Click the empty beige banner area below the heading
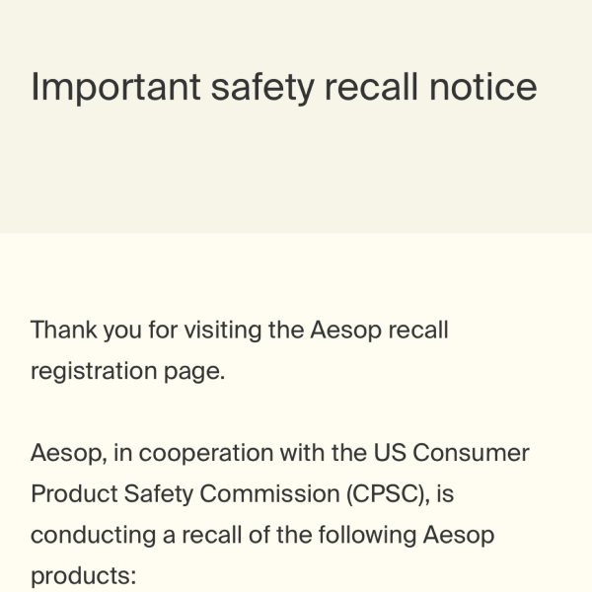 (296, 170)
